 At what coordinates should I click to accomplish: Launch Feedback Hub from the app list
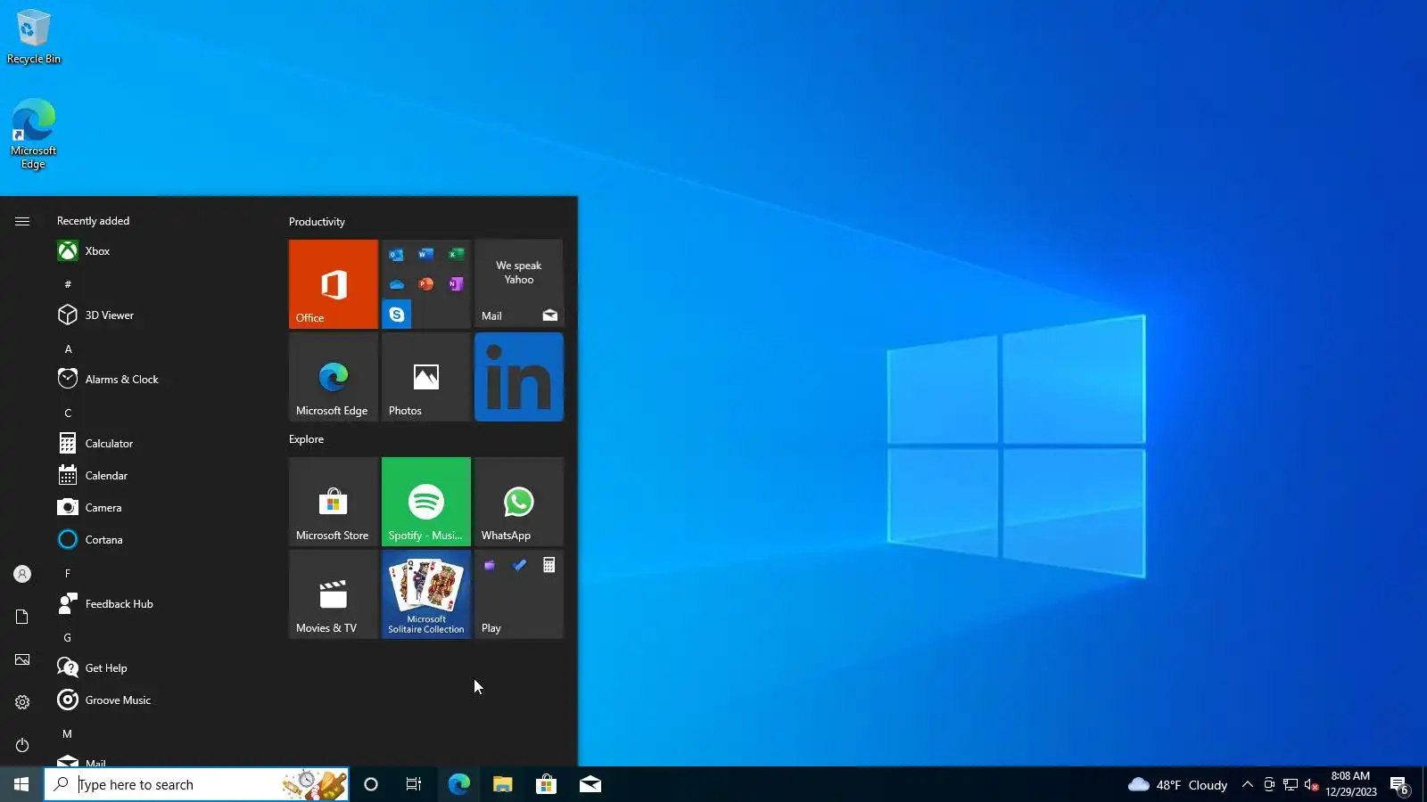coord(161,604)
